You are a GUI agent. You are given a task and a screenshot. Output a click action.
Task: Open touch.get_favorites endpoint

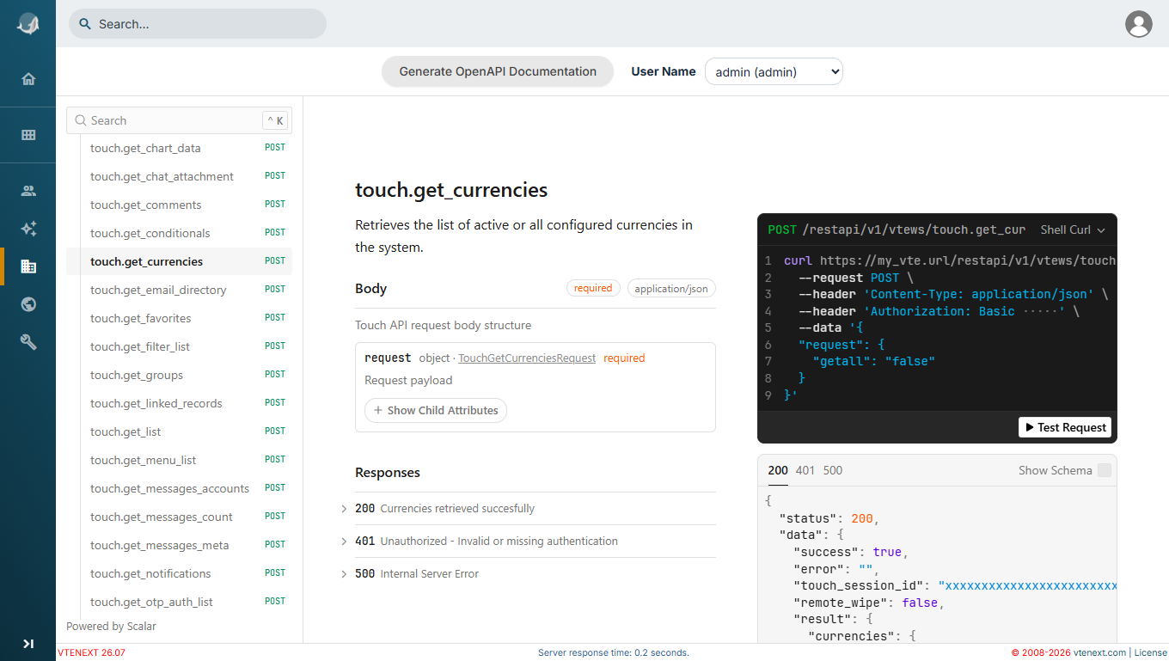pyautogui.click(x=179, y=318)
